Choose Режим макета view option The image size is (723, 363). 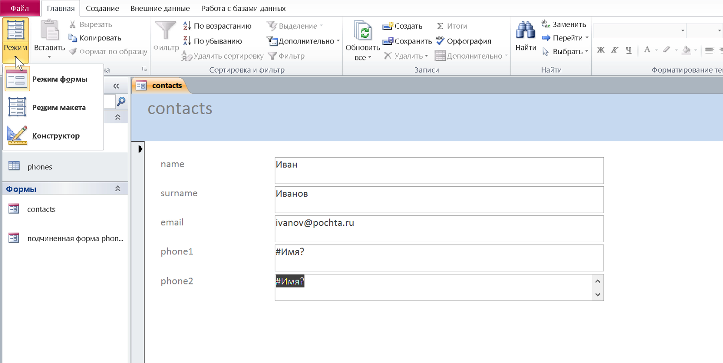[53, 107]
